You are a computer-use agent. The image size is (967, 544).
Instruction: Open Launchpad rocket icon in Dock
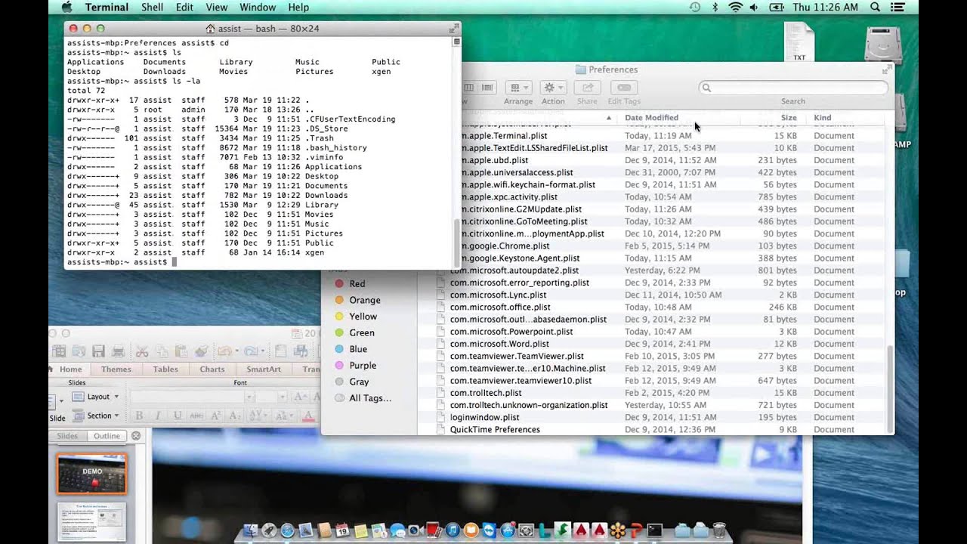tap(269, 530)
